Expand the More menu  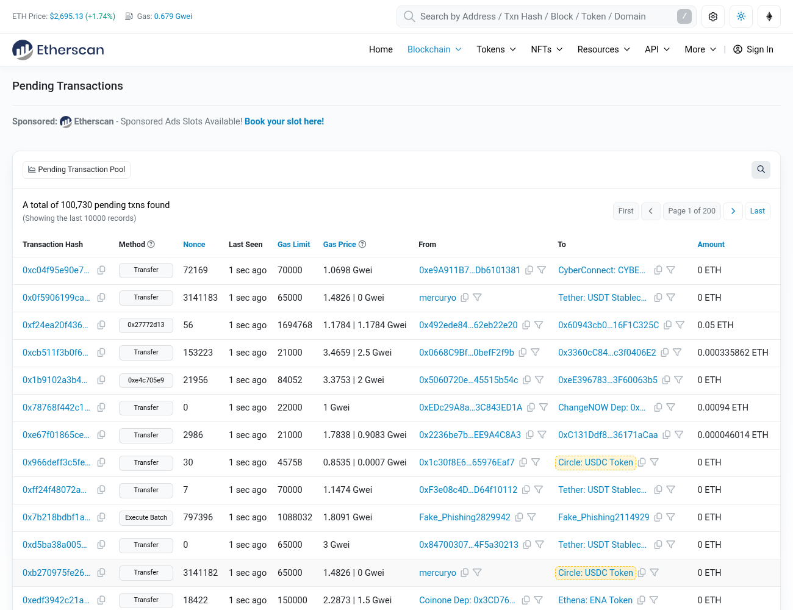[x=701, y=49]
